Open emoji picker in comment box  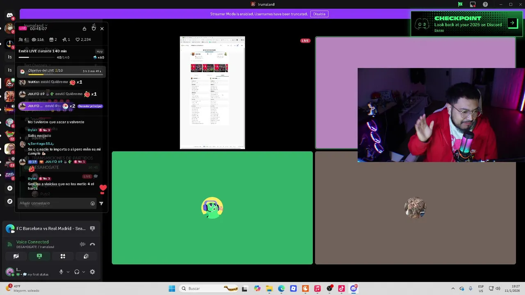point(93,203)
